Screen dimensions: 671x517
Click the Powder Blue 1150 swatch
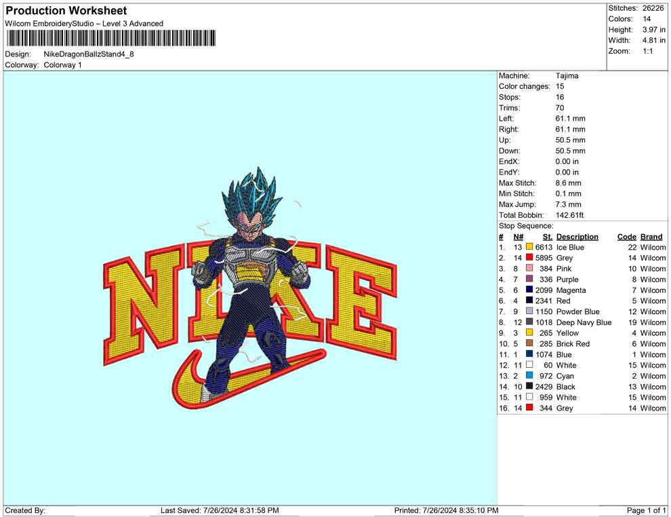click(x=529, y=311)
